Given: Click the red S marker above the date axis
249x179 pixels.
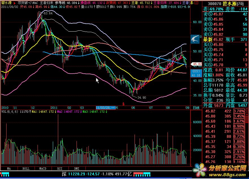Looking at the screenshot, I should tap(124, 104).
